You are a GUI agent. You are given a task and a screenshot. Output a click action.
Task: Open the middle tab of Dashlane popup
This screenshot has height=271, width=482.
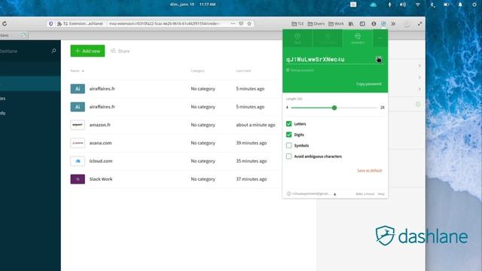[328, 38]
